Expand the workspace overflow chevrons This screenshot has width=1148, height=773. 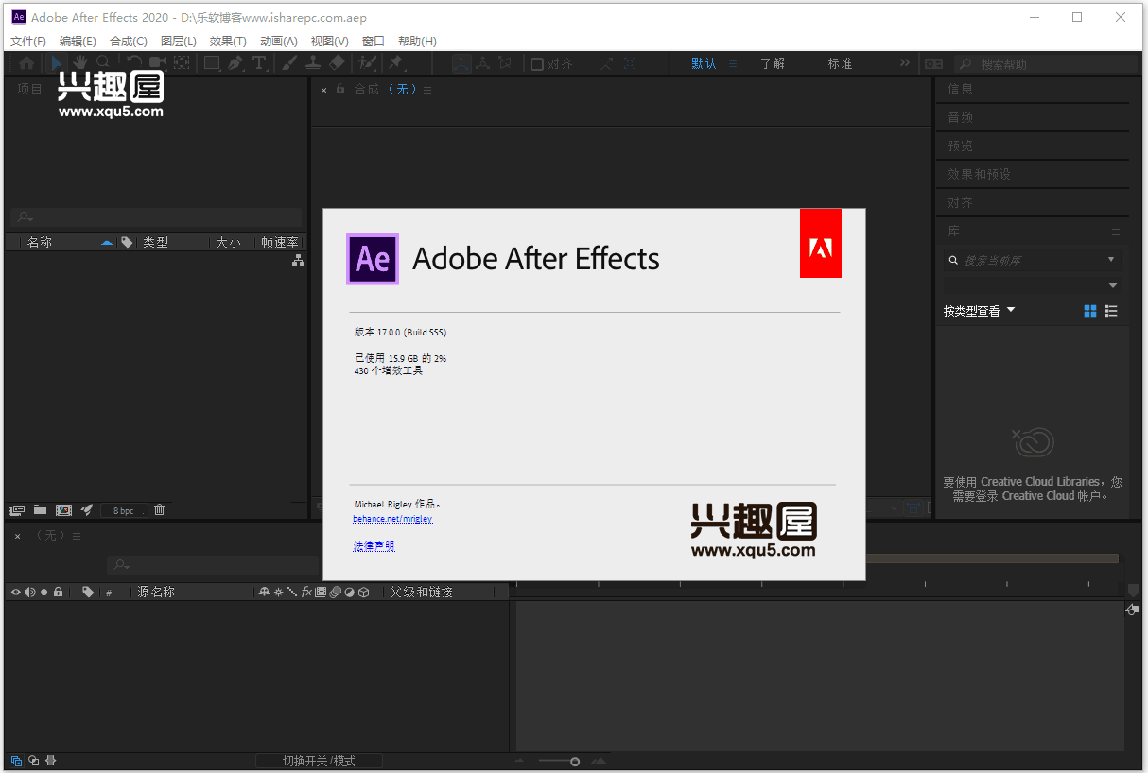905,63
